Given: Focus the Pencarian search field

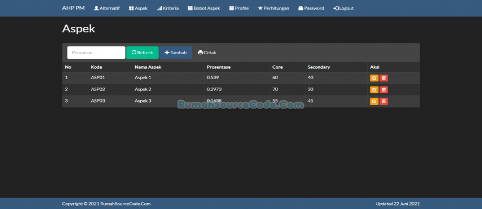Looking at the screenshot, I should (96, 52).
